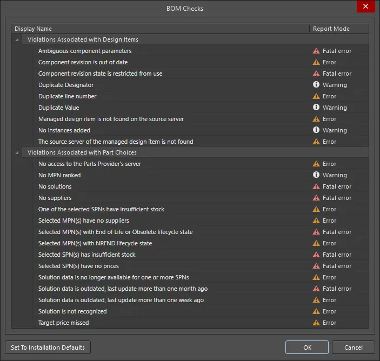
Task: Select 'Component revision state is restricted from use'
Action: coord(201,73)
